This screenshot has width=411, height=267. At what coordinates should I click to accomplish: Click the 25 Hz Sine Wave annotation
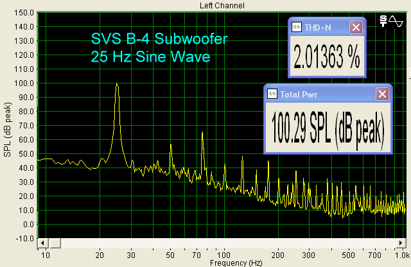[x=150, y=56]
